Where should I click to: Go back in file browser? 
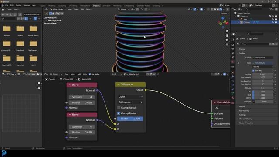(3, 14)
